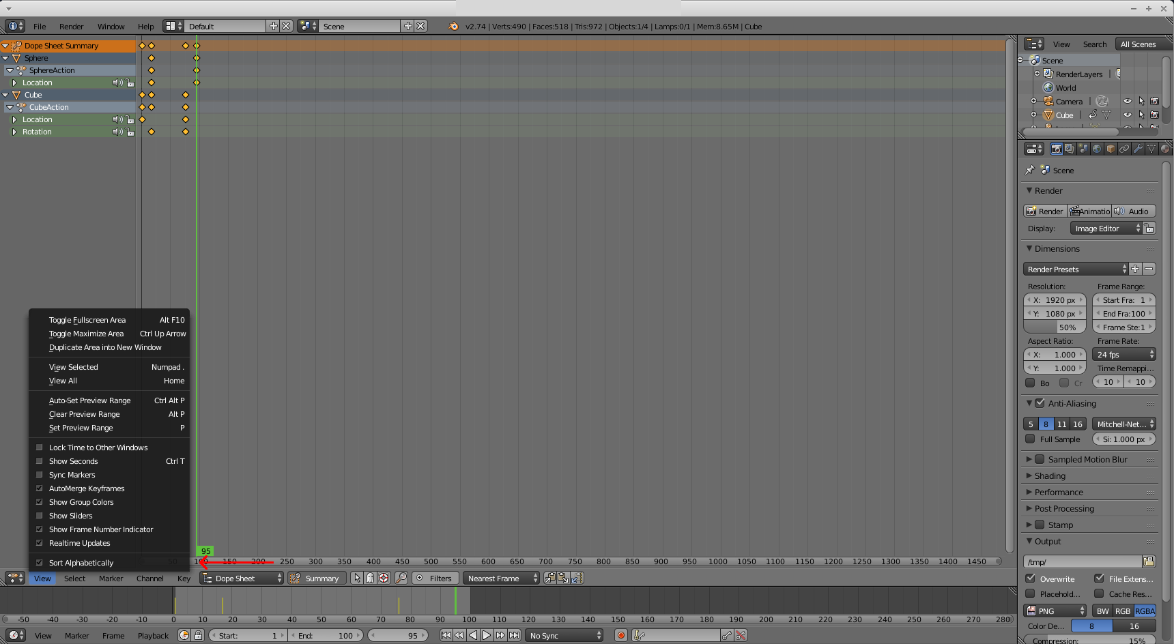Open the Constraints properties tab chain icon
1174x644 pixels.
[1124, 149]
